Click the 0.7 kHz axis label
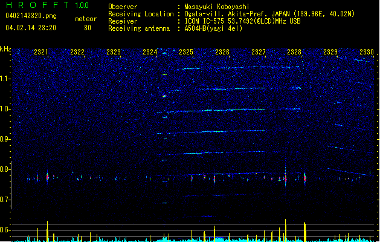Screen dimensions: 380x242 point(5,200)
